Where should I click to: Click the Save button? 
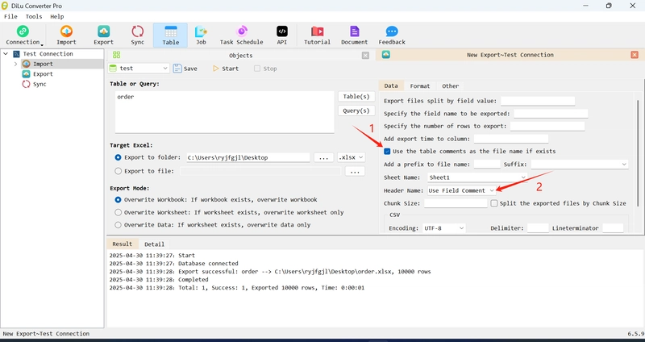pos(185,69)
